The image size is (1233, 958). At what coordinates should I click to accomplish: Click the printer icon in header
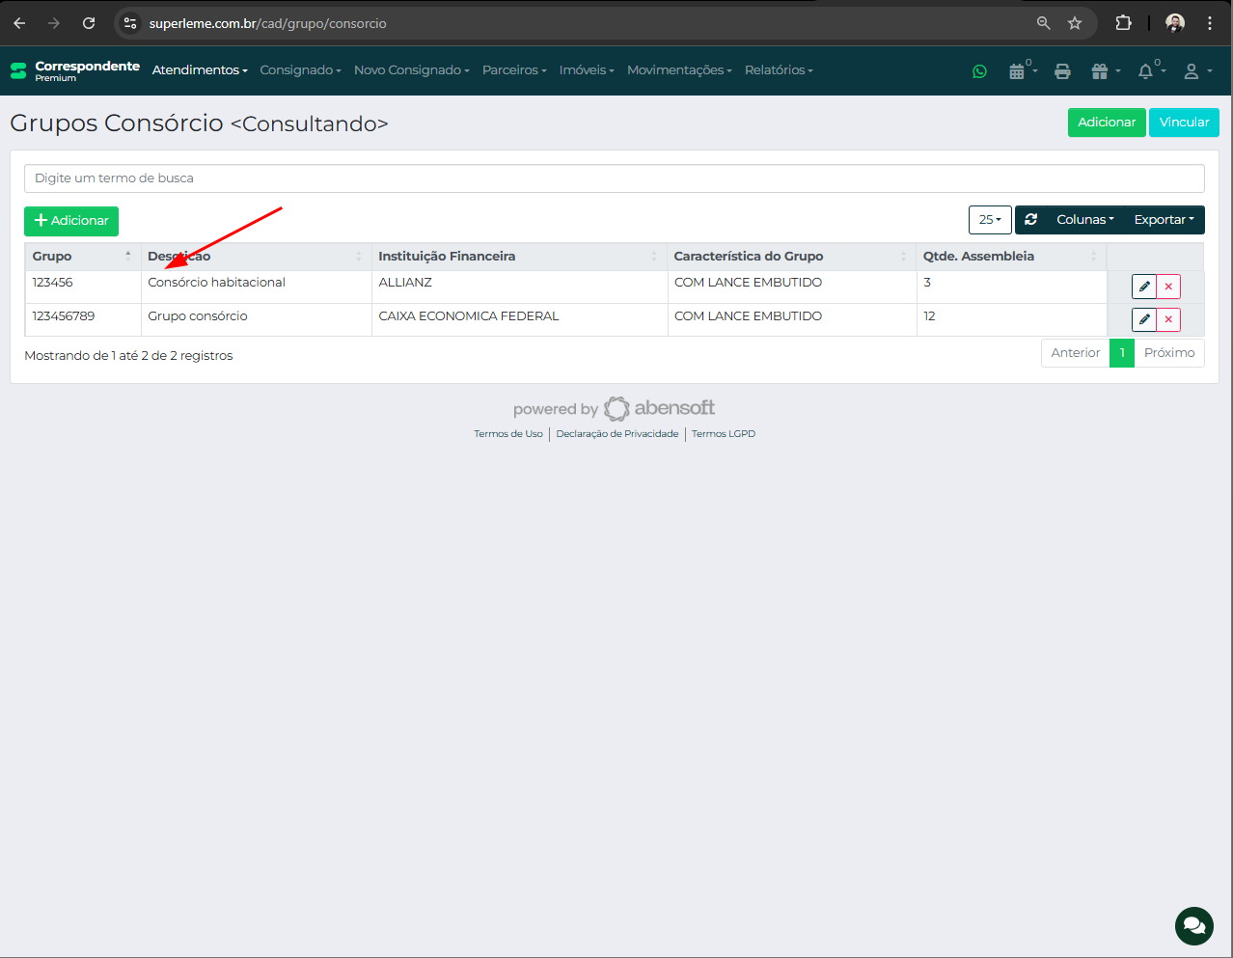pos(1062,71)
